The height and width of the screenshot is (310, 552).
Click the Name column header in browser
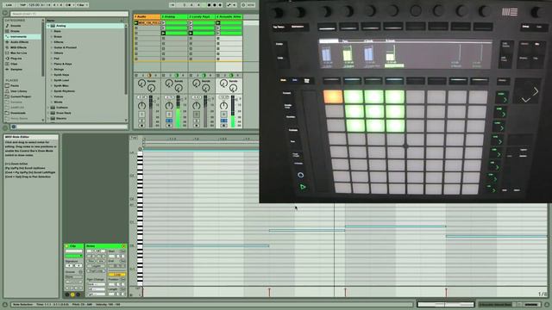pos(85,21)
